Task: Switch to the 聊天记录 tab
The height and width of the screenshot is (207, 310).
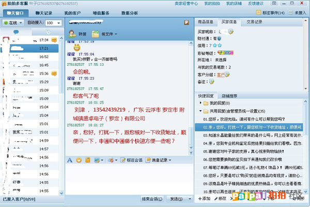Action: pyautogui.click(x=44, y=13)
